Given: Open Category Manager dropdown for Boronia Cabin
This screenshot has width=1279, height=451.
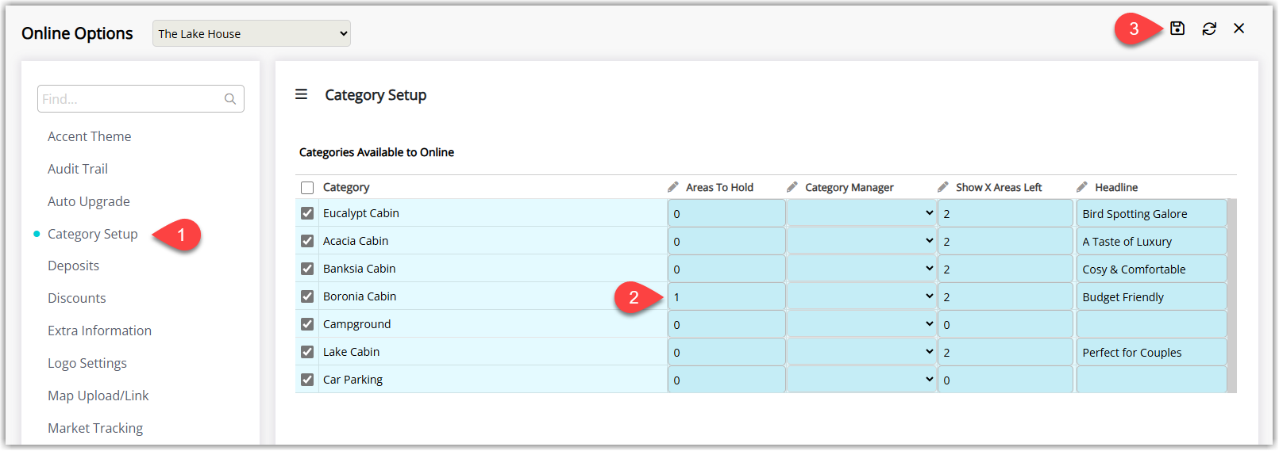Looking at the screenshot, I should [x=861, y=296].
